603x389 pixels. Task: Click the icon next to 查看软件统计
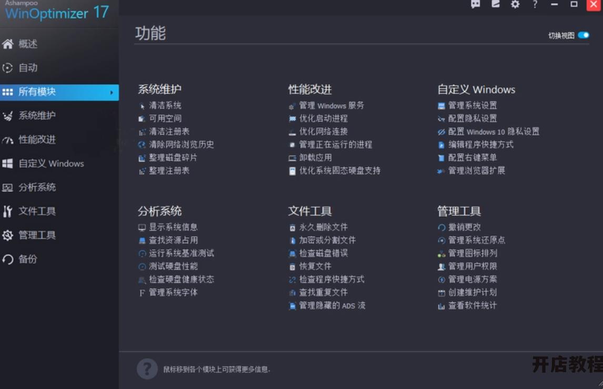point(441,306)
